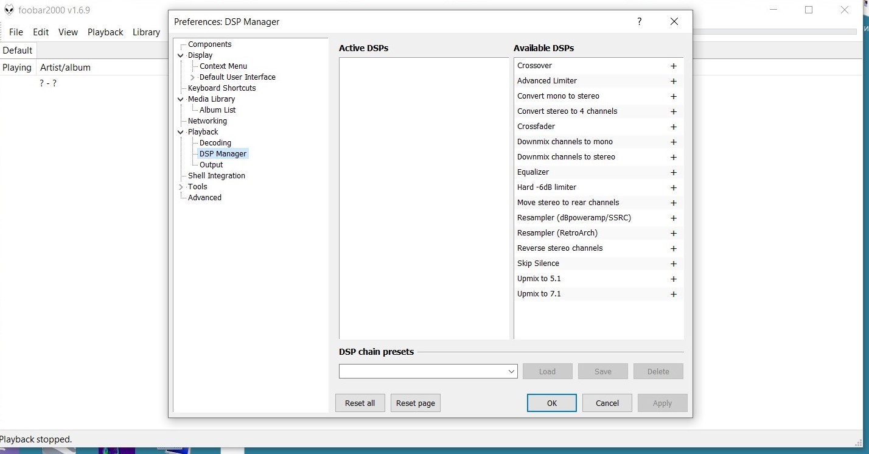
Task: Click the Delete preset button
Action: click(658, 371)
